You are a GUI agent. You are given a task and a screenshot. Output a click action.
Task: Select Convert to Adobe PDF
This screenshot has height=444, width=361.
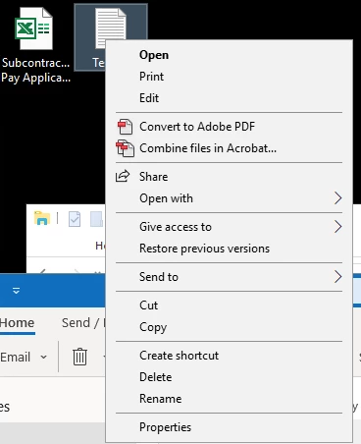[x=229, y=127]
